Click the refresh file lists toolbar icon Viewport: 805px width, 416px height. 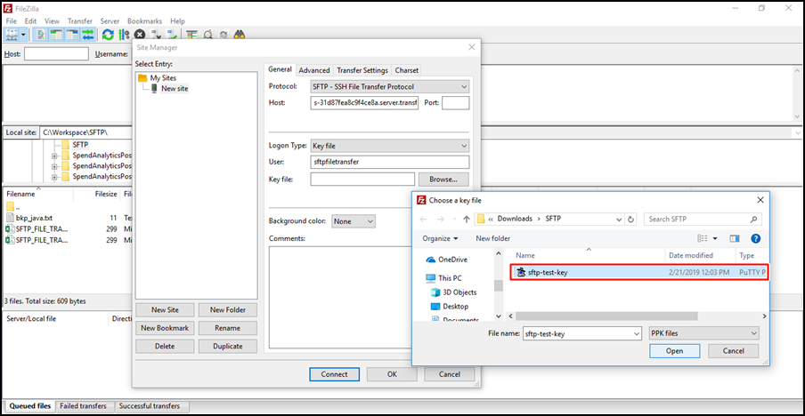(x=108, y=35)
